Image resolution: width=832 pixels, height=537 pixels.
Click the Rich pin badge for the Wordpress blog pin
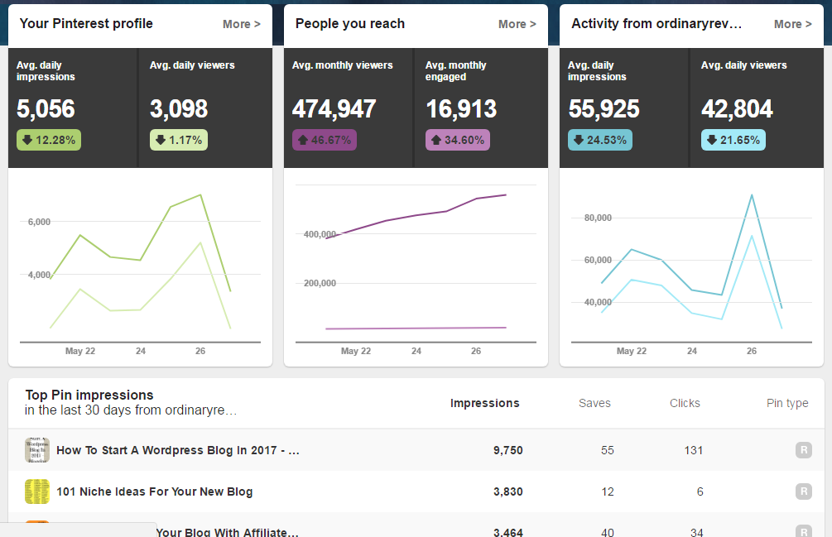point(803,450)
